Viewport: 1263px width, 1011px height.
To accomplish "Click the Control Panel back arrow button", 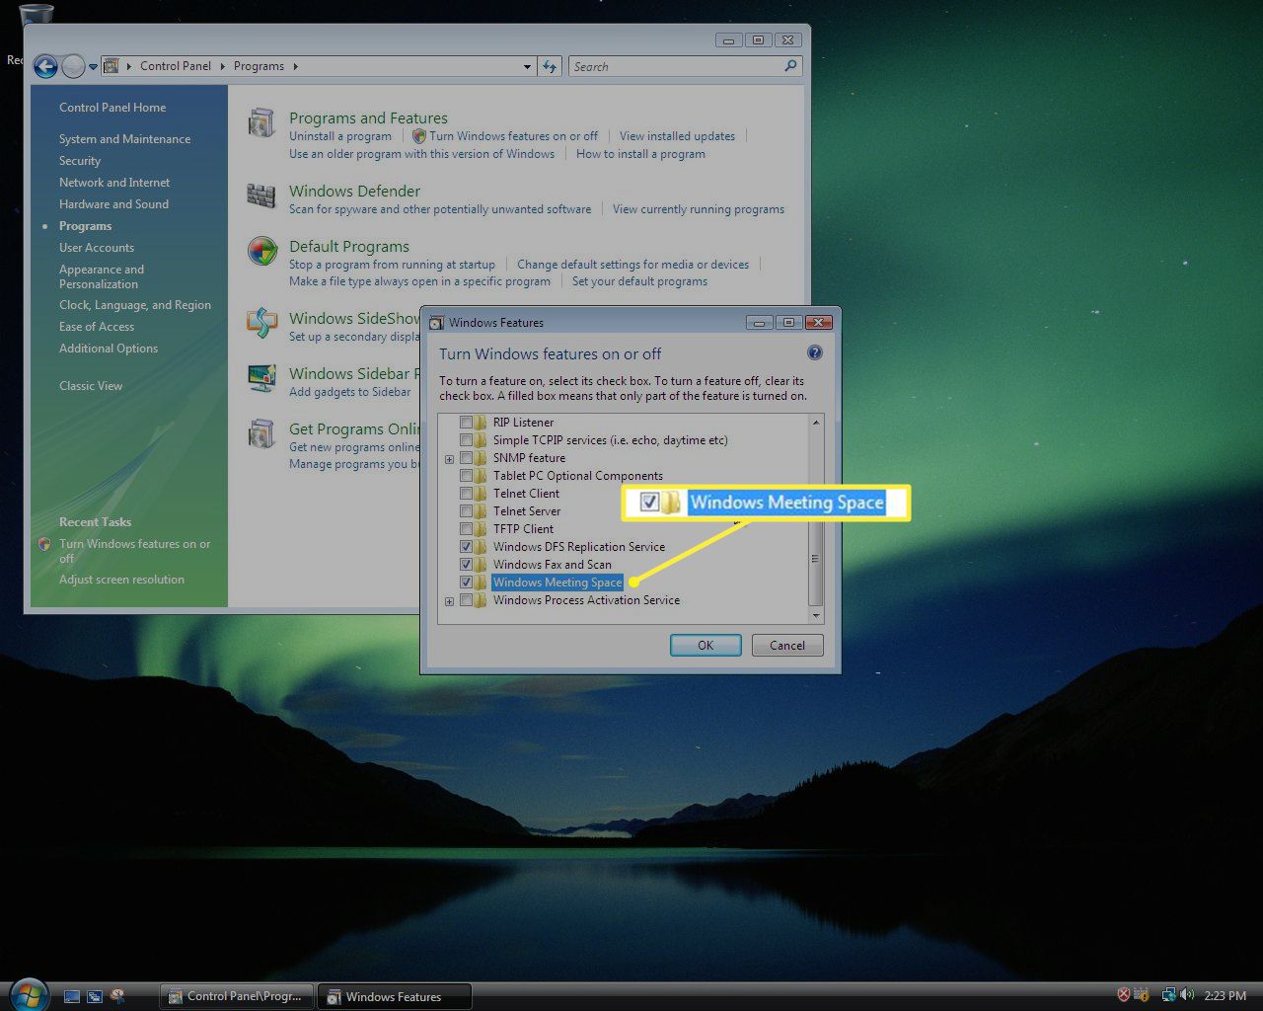I will [x=45, y=66].
